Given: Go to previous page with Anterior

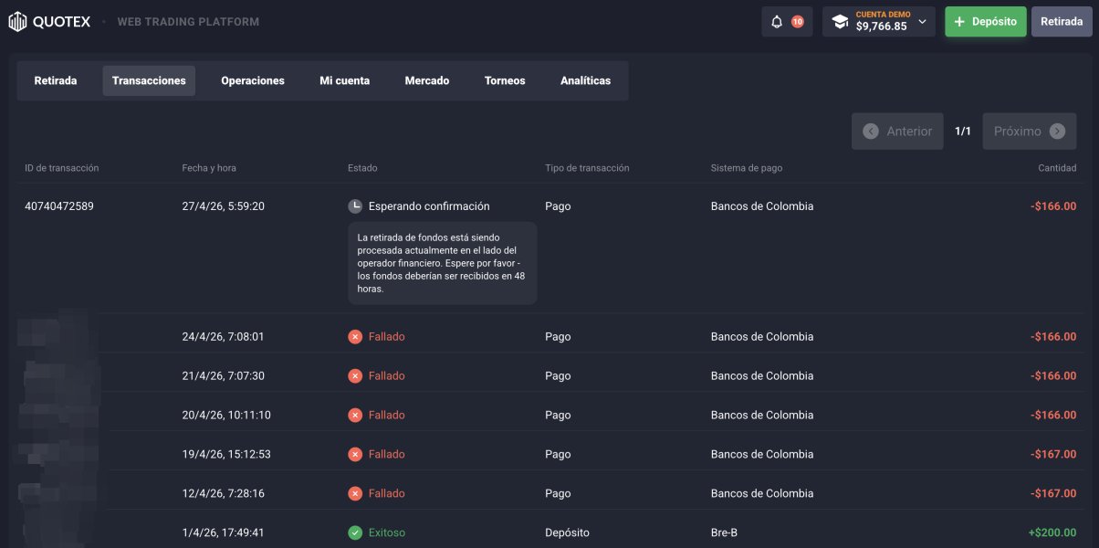Looking at the screenshot, I should coord(897,132).
